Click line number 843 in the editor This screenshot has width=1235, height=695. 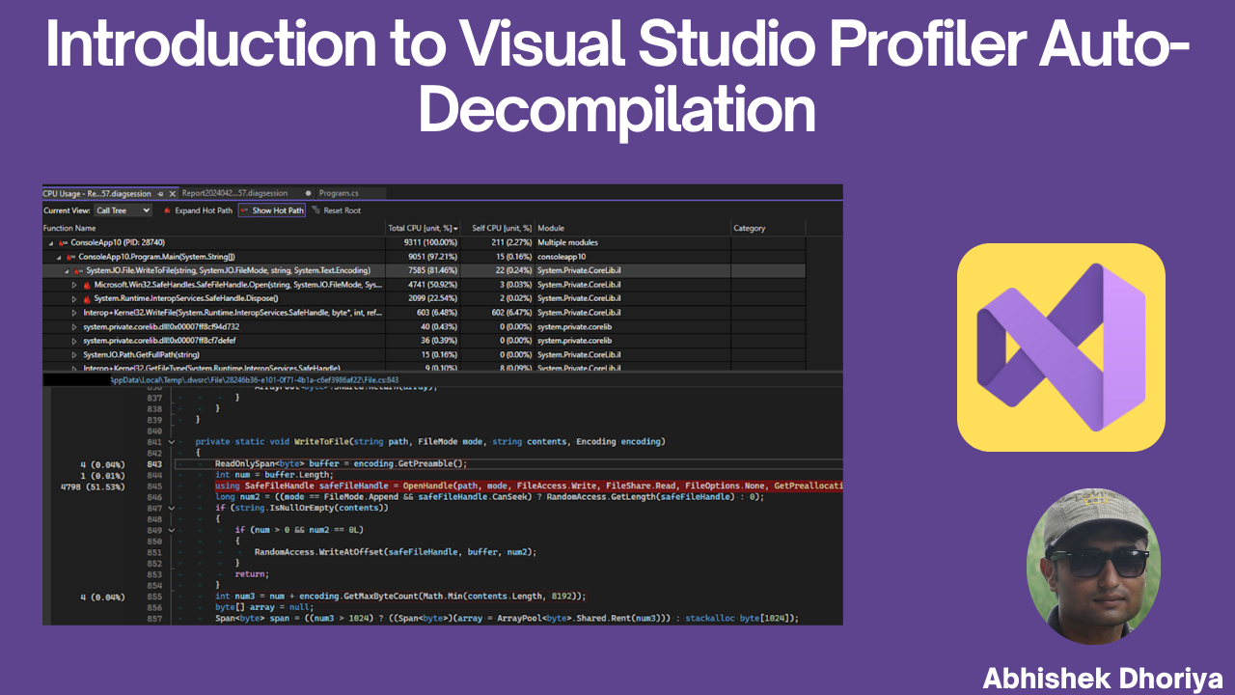[153, 464]
